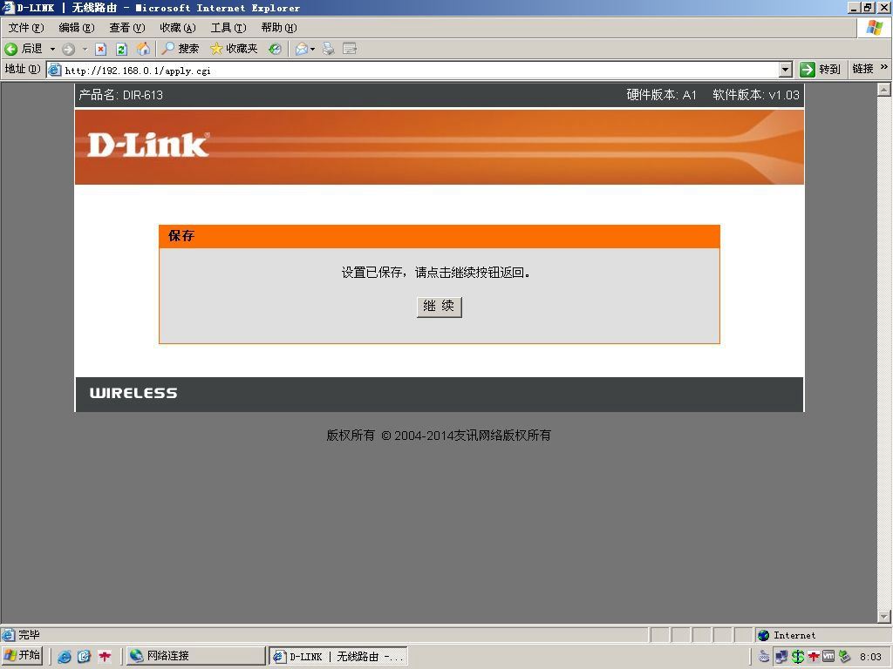Image resolution: width=893 pixels, height=669 pixels.
Task: Open the 收藏(A) menu
Action: click(178, 27)
